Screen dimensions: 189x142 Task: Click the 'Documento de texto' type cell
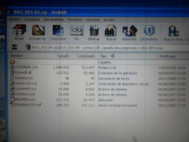click(x=114, y=79)
